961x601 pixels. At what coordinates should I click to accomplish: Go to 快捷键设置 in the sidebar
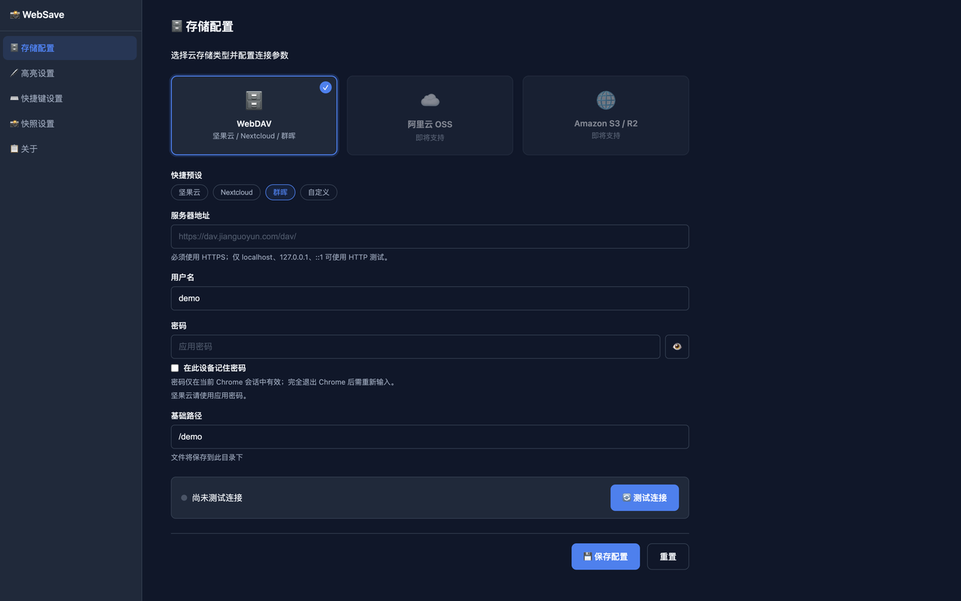click(70, 98)
